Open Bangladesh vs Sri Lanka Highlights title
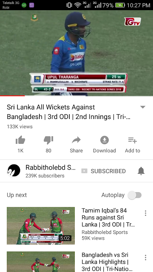 (x=107, y=262)
